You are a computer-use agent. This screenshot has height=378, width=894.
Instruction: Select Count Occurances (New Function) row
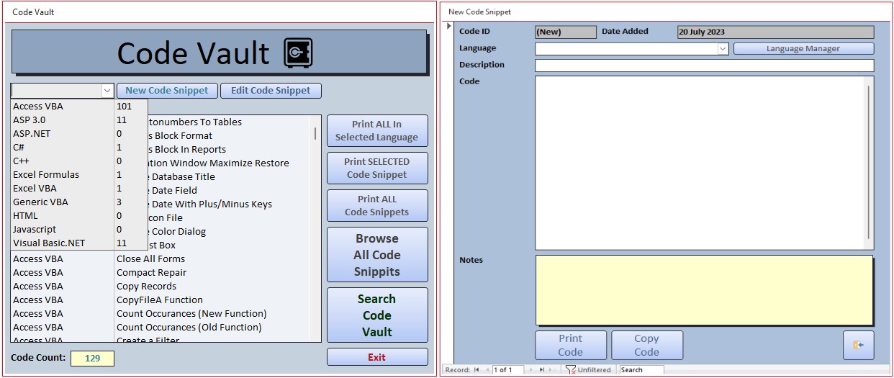[x=166, y=313]
